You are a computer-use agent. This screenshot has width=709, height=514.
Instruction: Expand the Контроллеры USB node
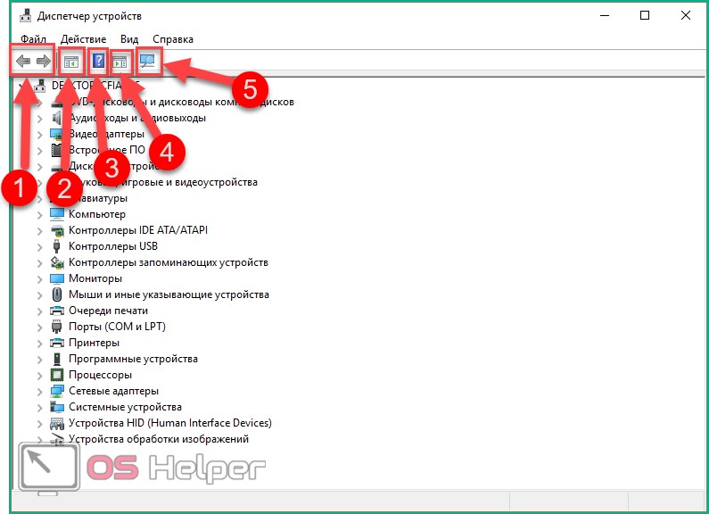[40, 247]
